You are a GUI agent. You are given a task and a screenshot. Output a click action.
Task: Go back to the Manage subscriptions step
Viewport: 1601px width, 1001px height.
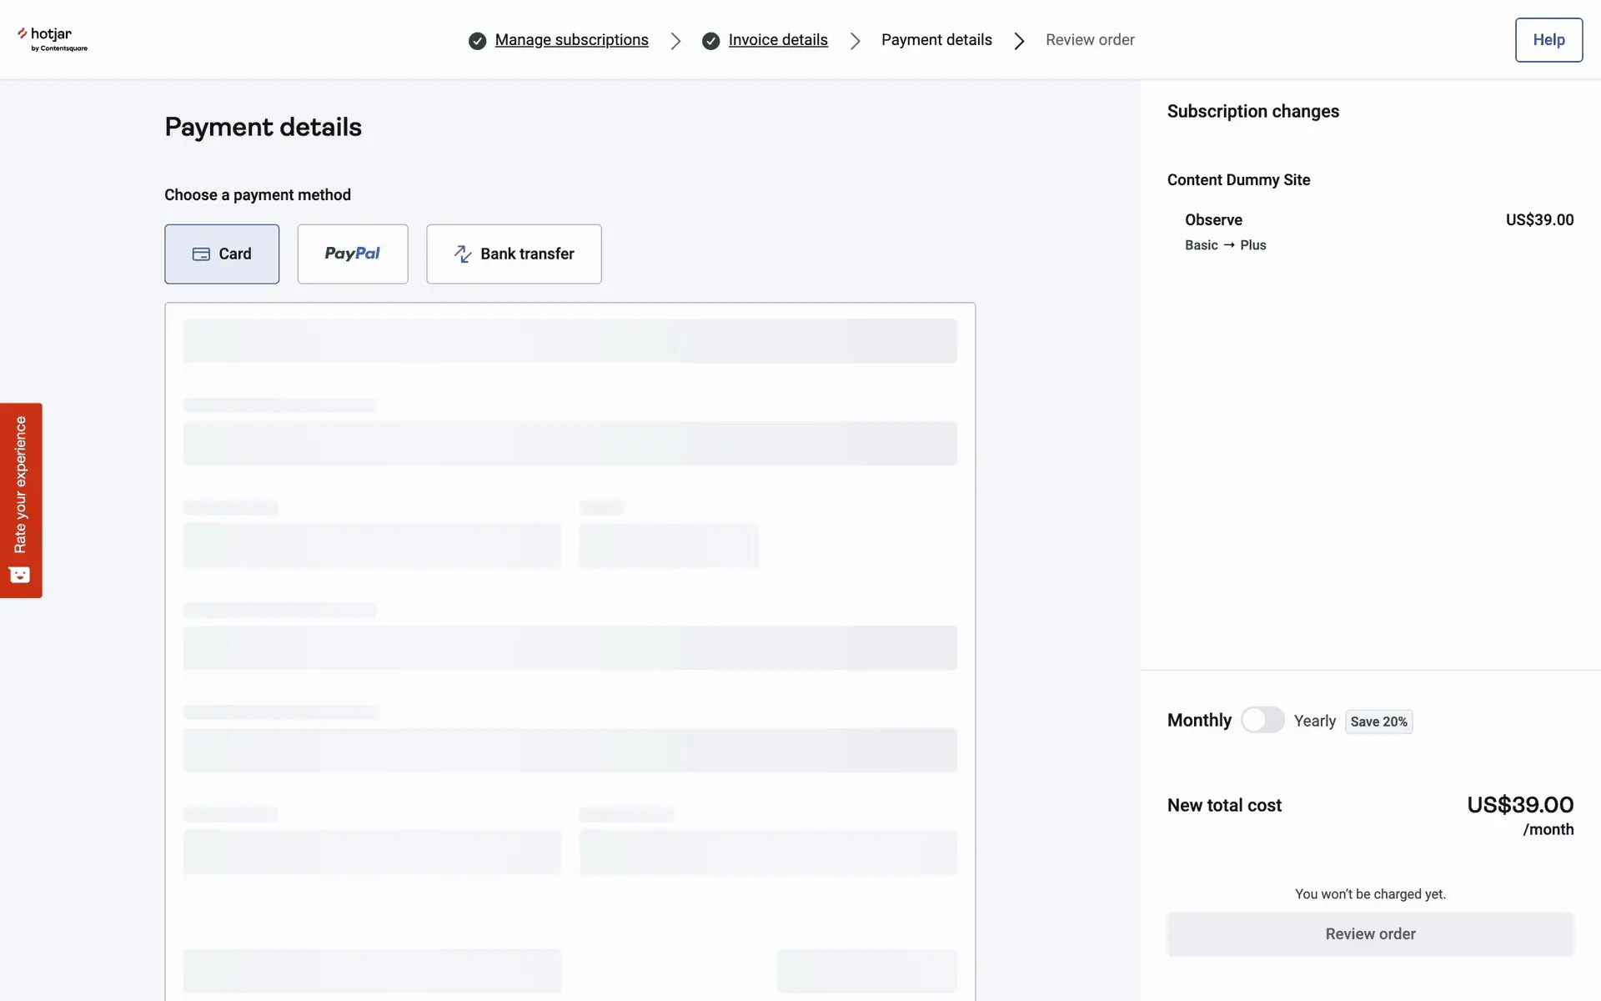pyautogui.click(x=571, y=40)
